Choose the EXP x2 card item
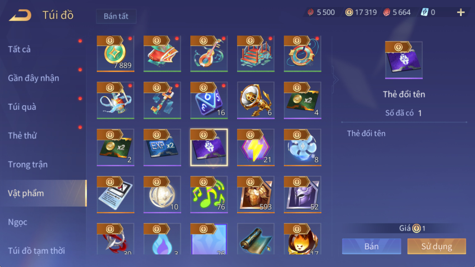 point(162,147)
